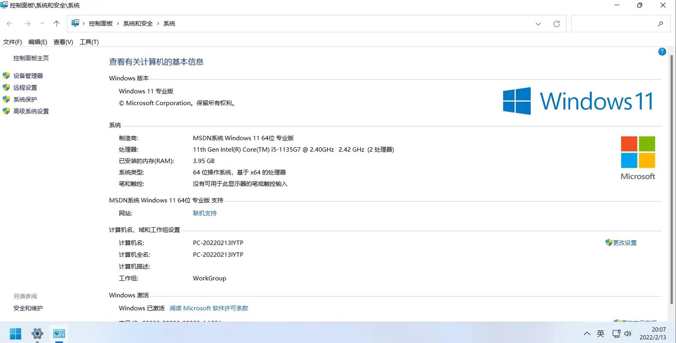Select 没有可用于此显示器的笔或触控输入 text

240,184
